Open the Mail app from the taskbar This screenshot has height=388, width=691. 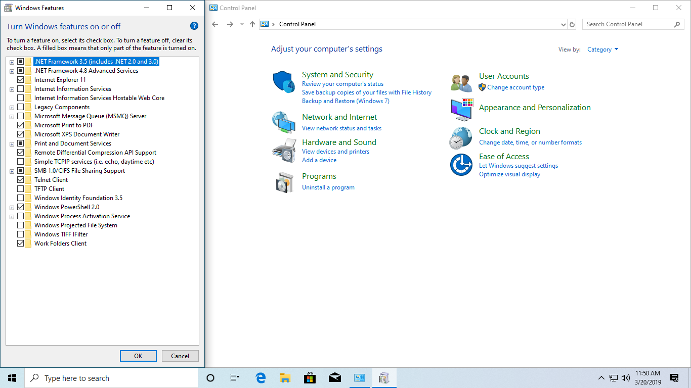334,378
